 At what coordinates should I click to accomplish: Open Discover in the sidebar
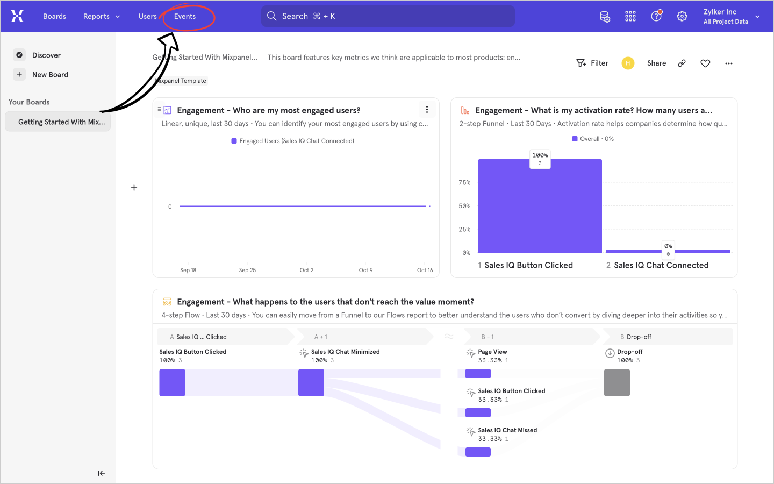tap(46, 55)
